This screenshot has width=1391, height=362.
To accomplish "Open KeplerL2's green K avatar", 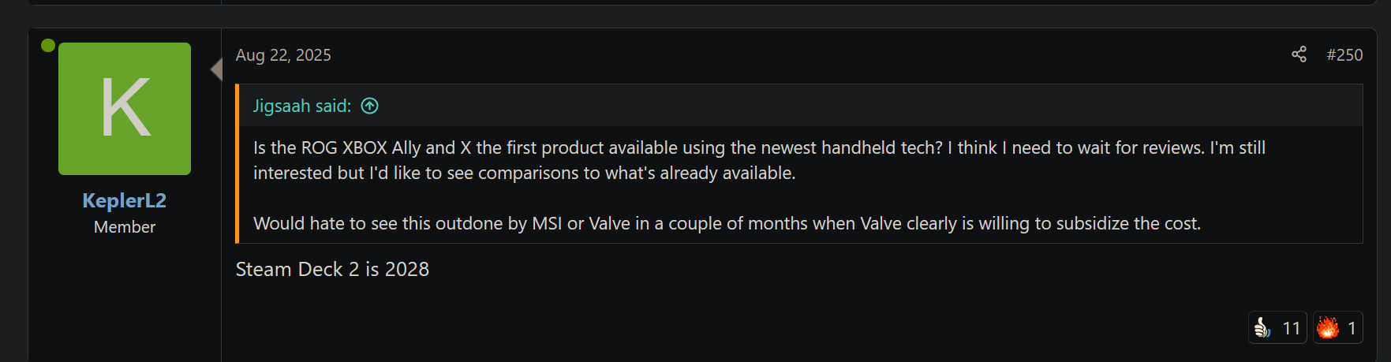I will pos(125,109).
